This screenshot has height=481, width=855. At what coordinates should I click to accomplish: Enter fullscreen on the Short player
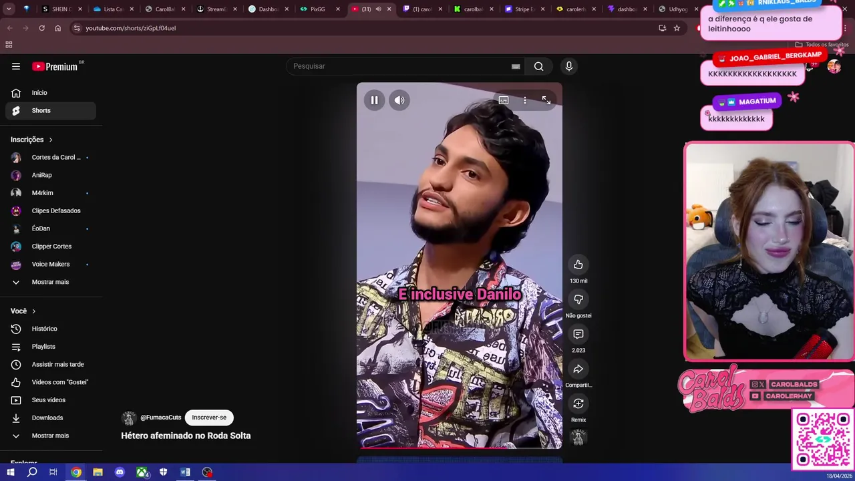pos(546,100)
